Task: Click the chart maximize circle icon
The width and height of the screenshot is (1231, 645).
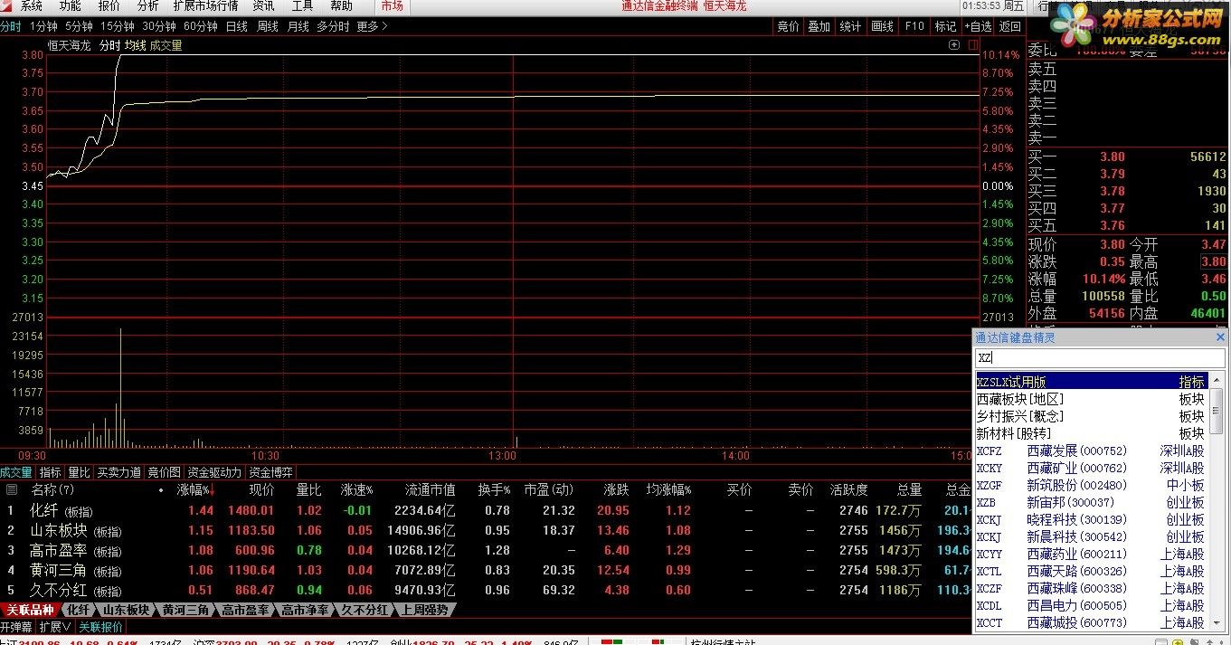Action: 954,44
